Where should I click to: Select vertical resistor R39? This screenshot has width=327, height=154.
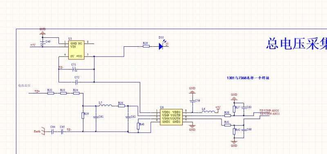pyautogui.click(x=83, y=115)
